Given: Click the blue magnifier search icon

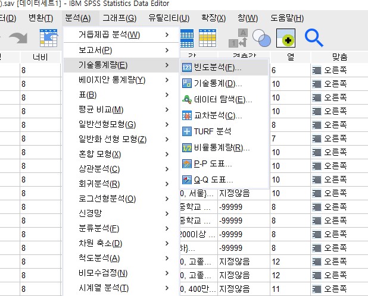Looking at the screenshot, I should point(314,38).
